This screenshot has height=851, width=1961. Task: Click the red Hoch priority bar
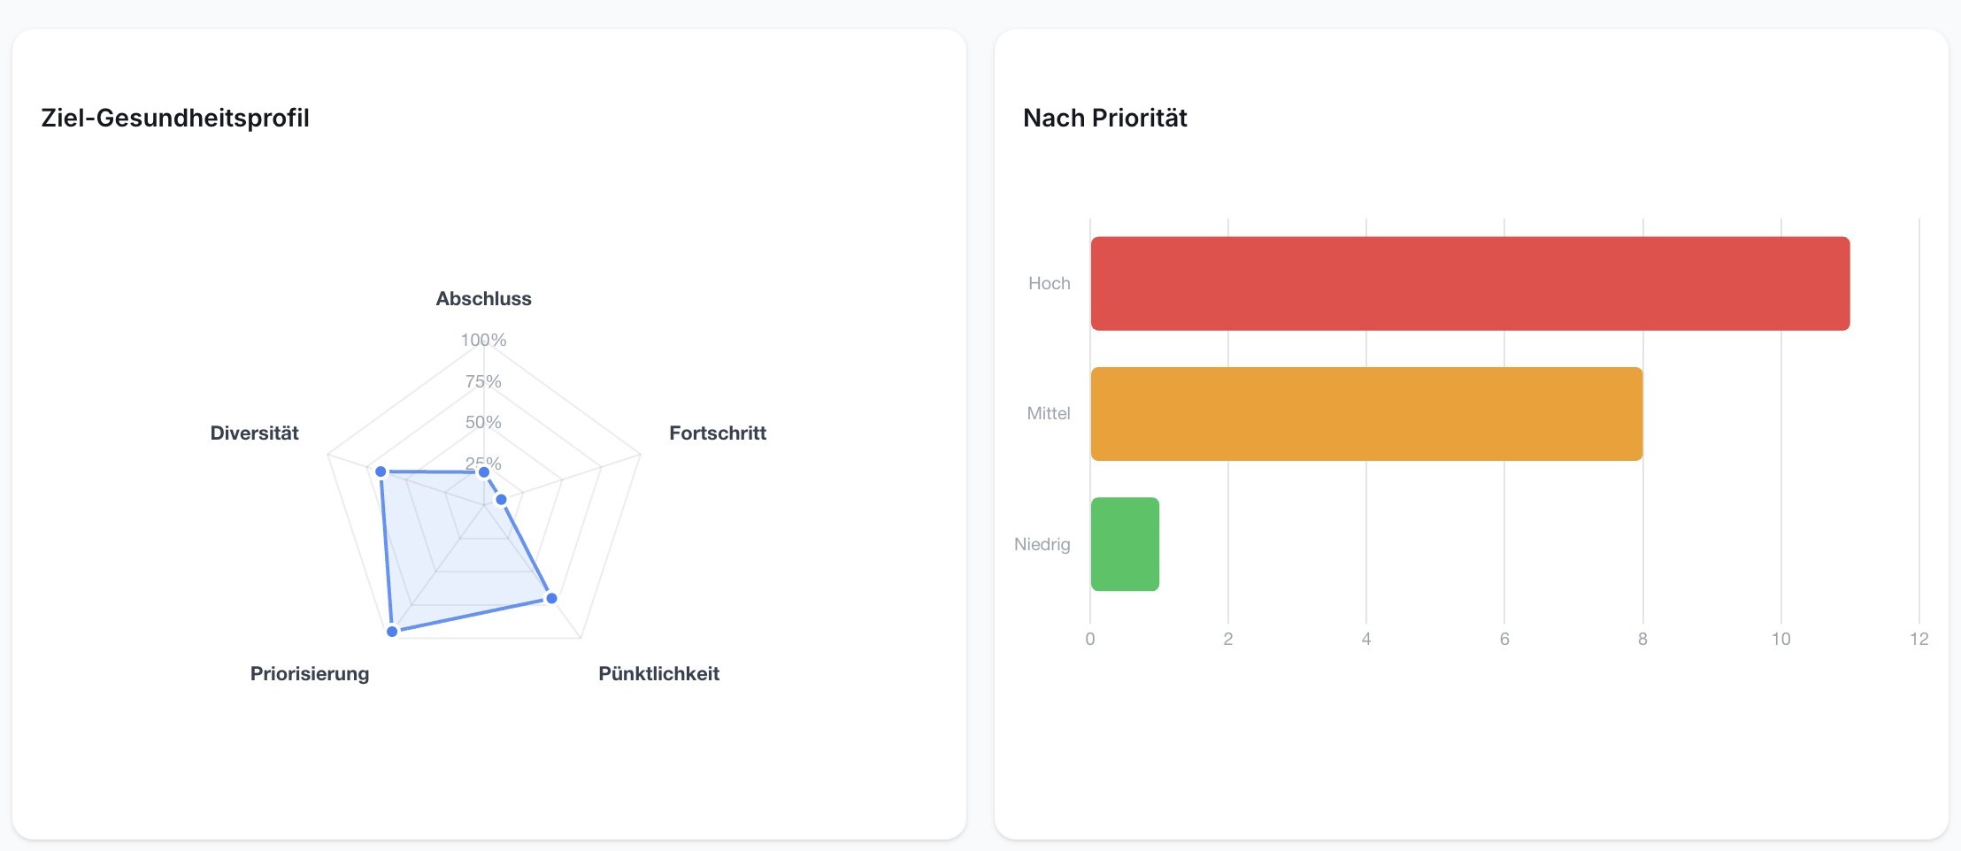point(1470,283)
